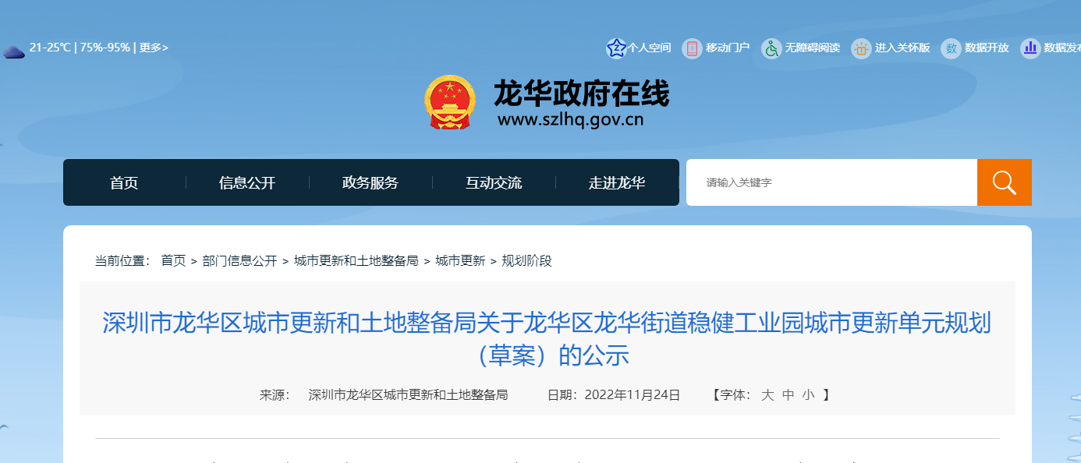Set font size to 小

(808, 395)
